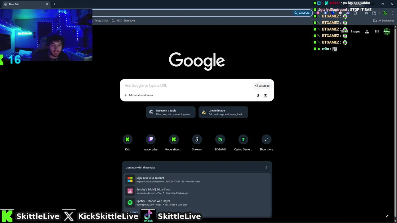Open a new tab with plus button
397x223 pixels.
click(x=55, y=4)
